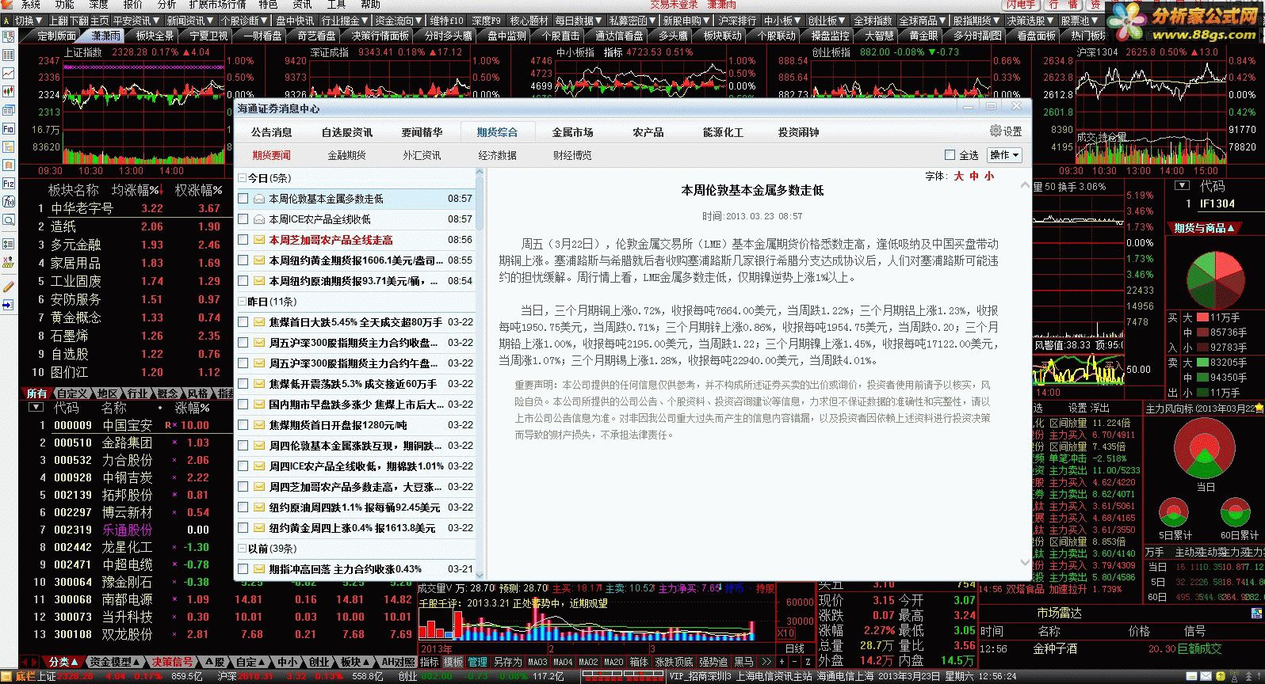Click the F10 info icon in left sidebar
The image size is (1265, 684).
pyautogui.click(x=8, y=129)
